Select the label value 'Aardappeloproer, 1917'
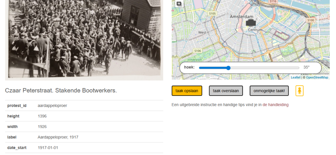This screenshot has height=155, width=336. click(58, 137)
